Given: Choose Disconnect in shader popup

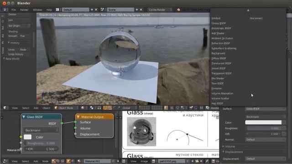Looking at the screenshot, I should tap(256, 18).
